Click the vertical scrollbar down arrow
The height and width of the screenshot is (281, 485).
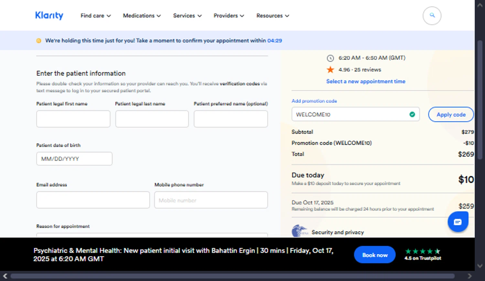[480, 266]
